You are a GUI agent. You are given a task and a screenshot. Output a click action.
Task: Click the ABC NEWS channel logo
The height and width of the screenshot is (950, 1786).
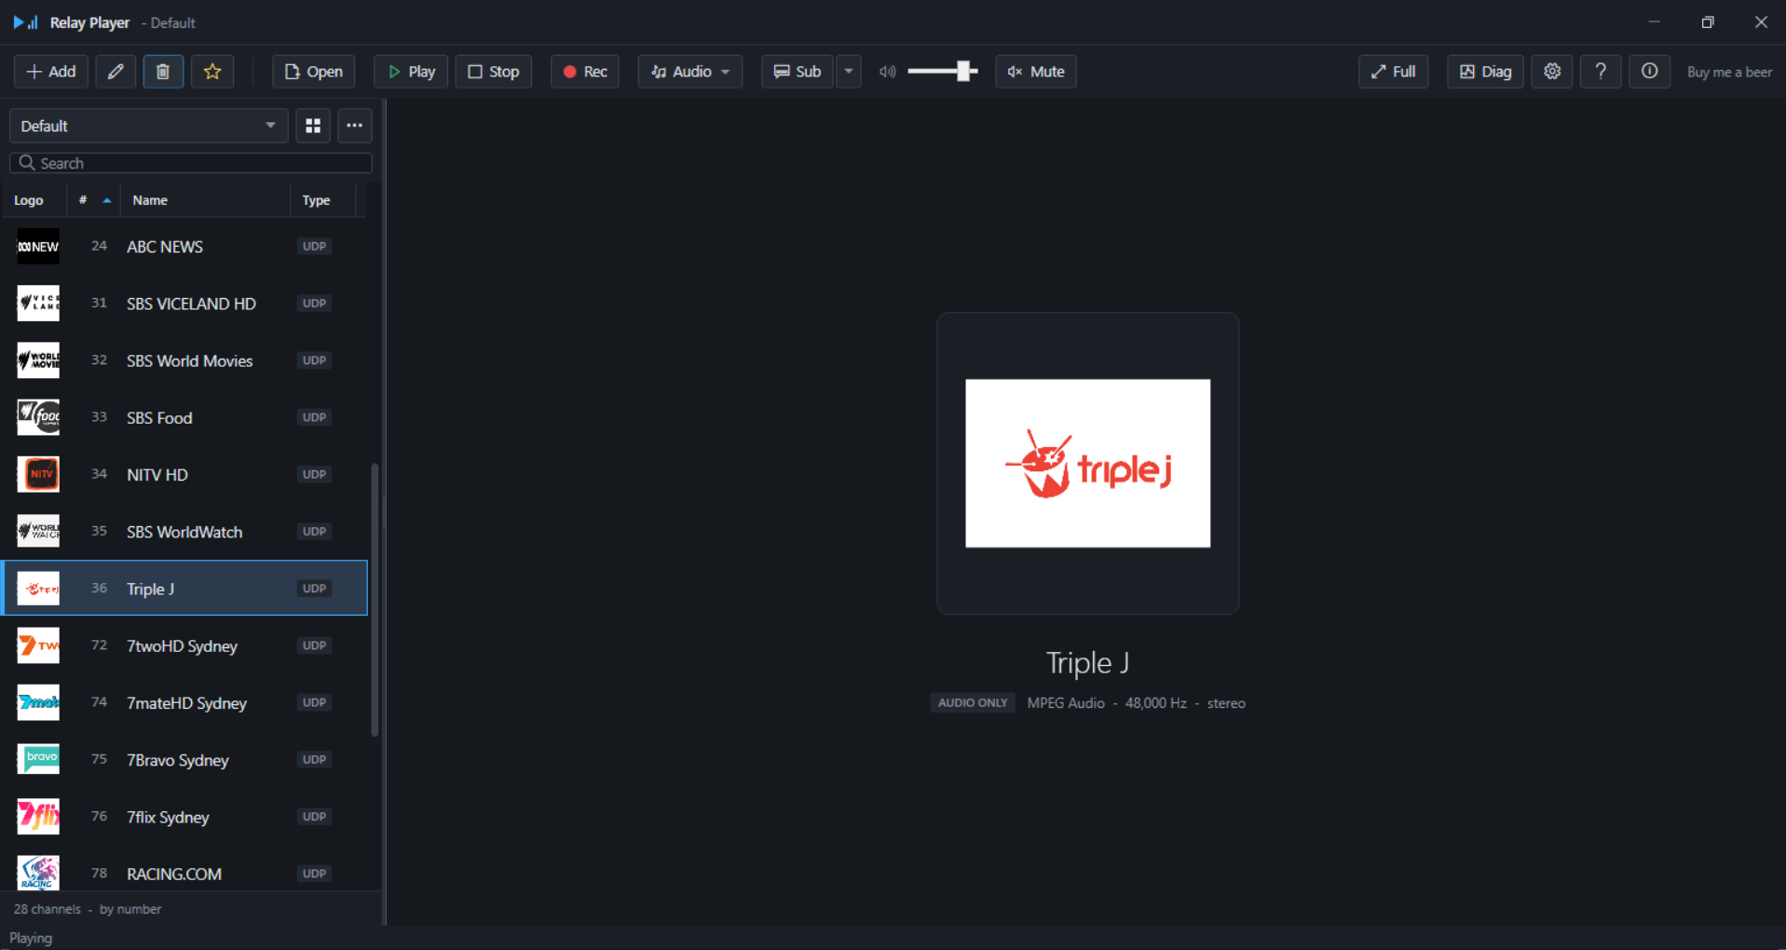(x=38, y=247)
